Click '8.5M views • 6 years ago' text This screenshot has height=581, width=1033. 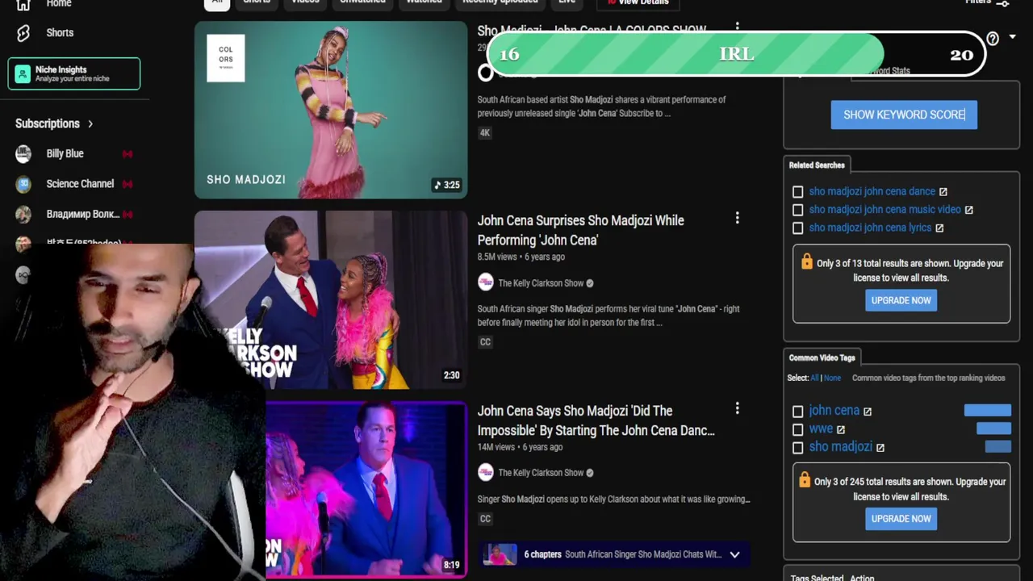coord(521,257)
